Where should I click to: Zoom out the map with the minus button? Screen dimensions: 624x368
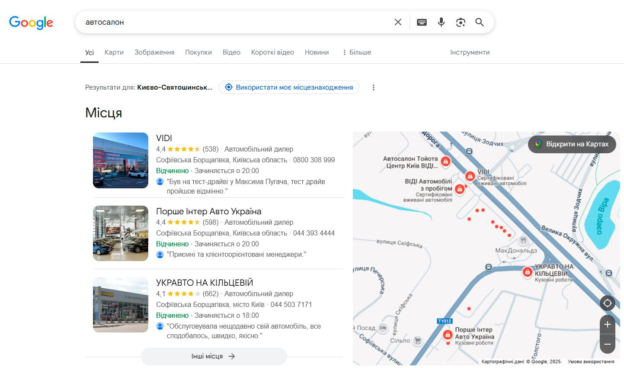point(608,344)
